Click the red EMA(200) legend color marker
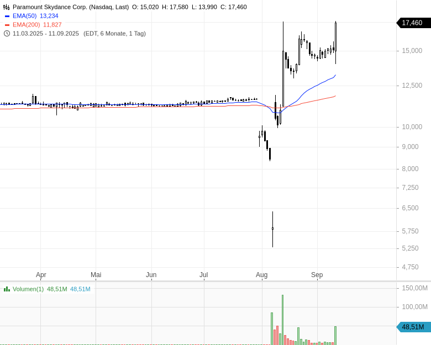The height and width of the screenshot is (345, 431). coord(7,25)
